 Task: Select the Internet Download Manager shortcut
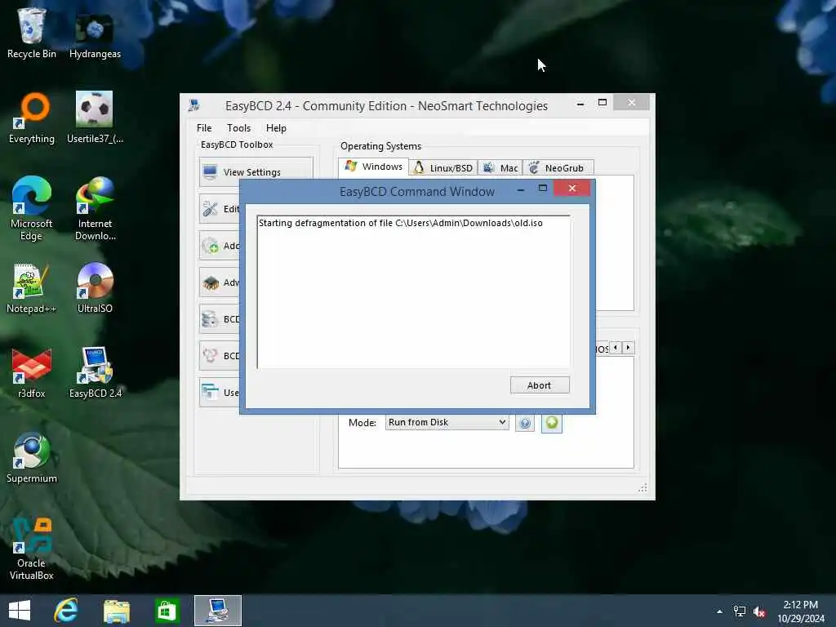tap(95, 208)
